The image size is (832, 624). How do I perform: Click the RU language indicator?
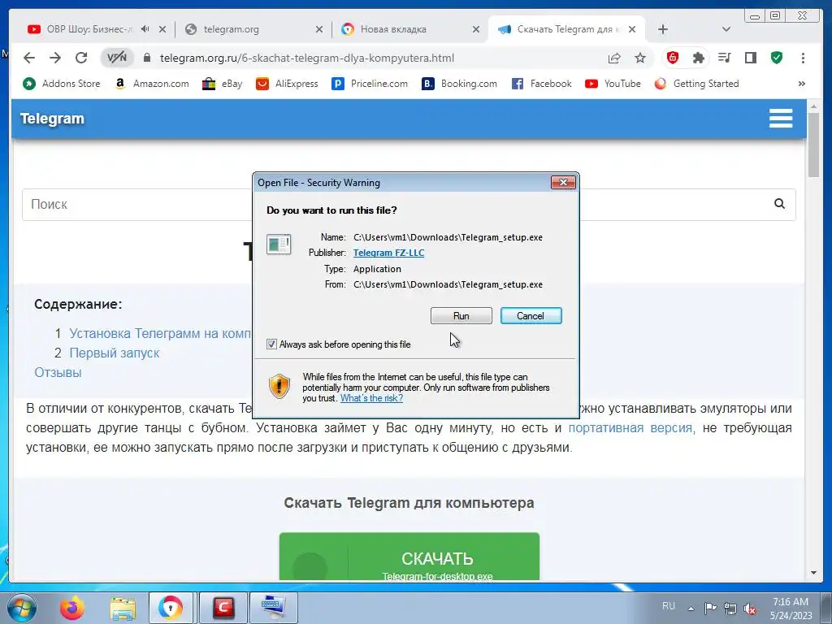[669, 606]
